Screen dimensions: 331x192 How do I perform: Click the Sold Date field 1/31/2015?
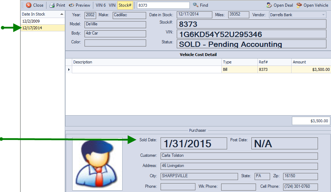[194, 143]
